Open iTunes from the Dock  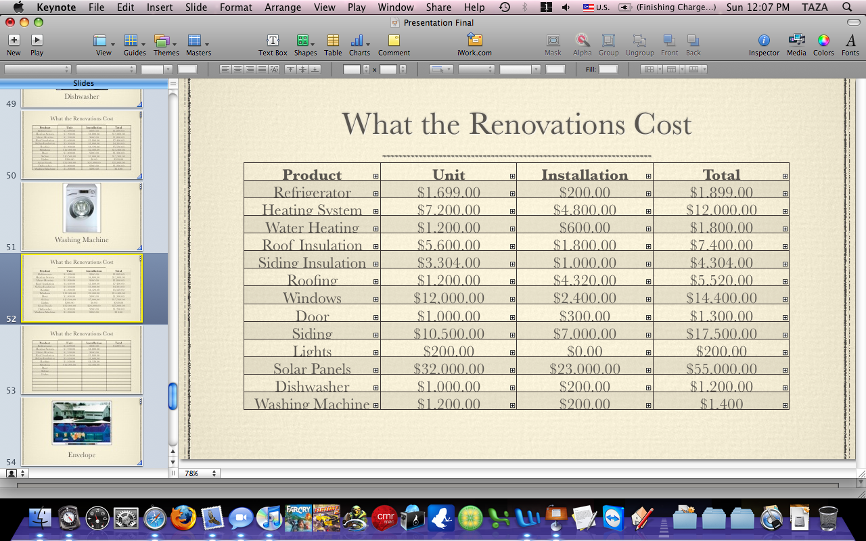coord(269,517)
